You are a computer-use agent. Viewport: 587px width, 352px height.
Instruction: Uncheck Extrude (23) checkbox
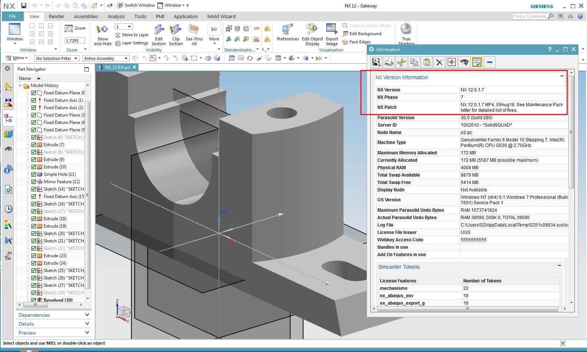(x=34, y=256)
